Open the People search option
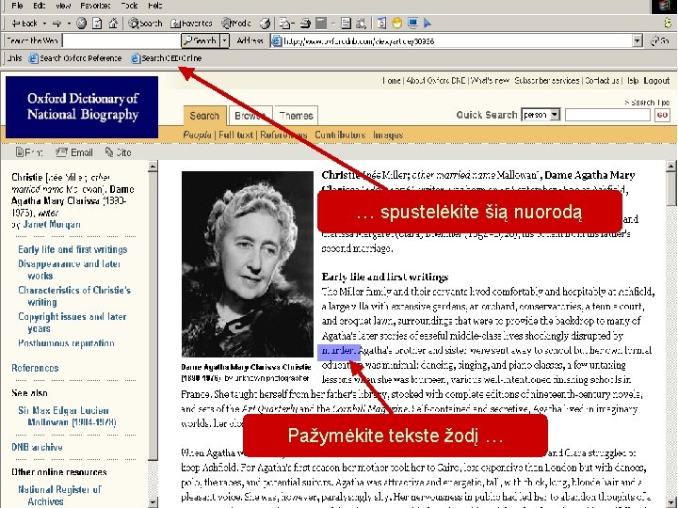The image size is (678, 508). 197,135
